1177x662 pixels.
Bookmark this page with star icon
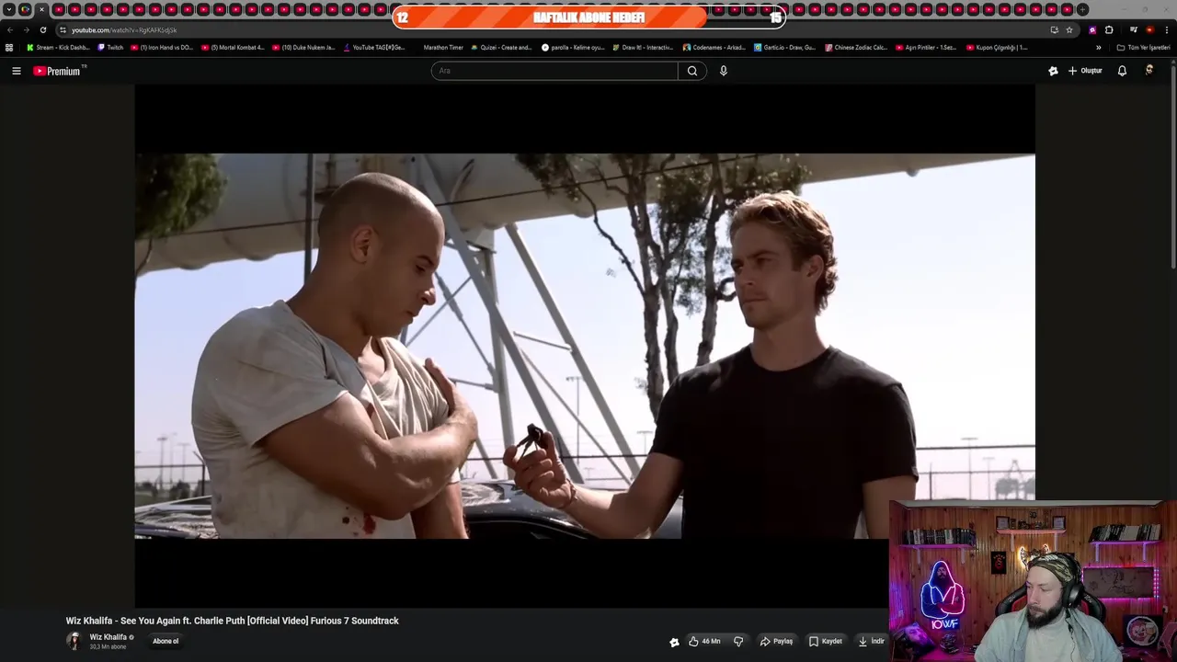(1069, 29)
